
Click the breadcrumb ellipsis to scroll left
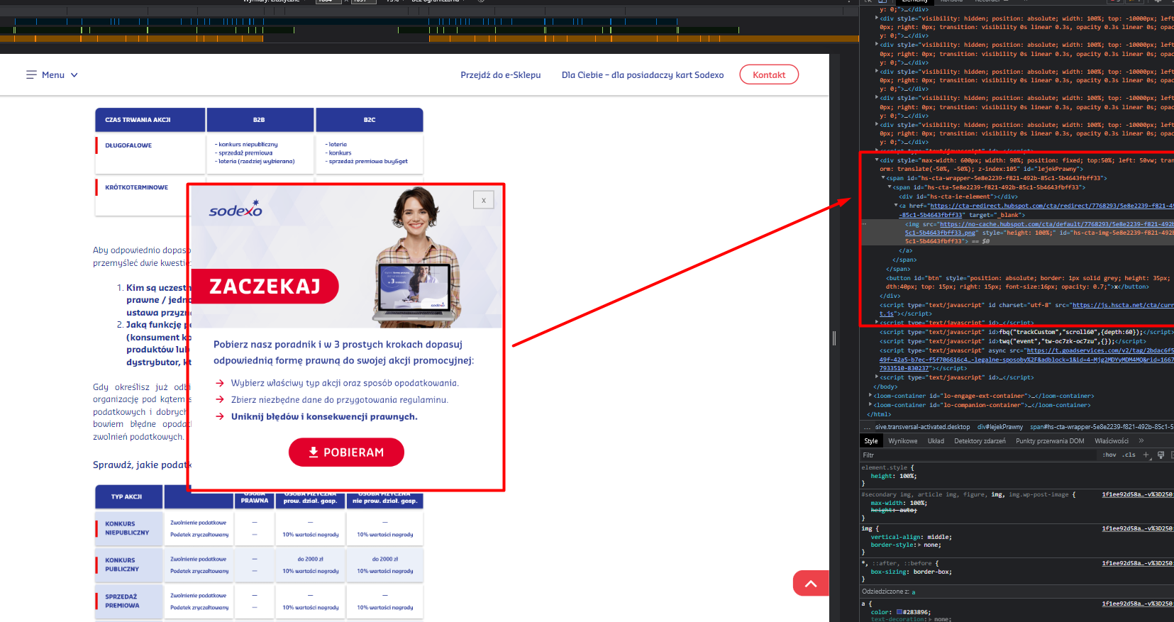point(867,427)
